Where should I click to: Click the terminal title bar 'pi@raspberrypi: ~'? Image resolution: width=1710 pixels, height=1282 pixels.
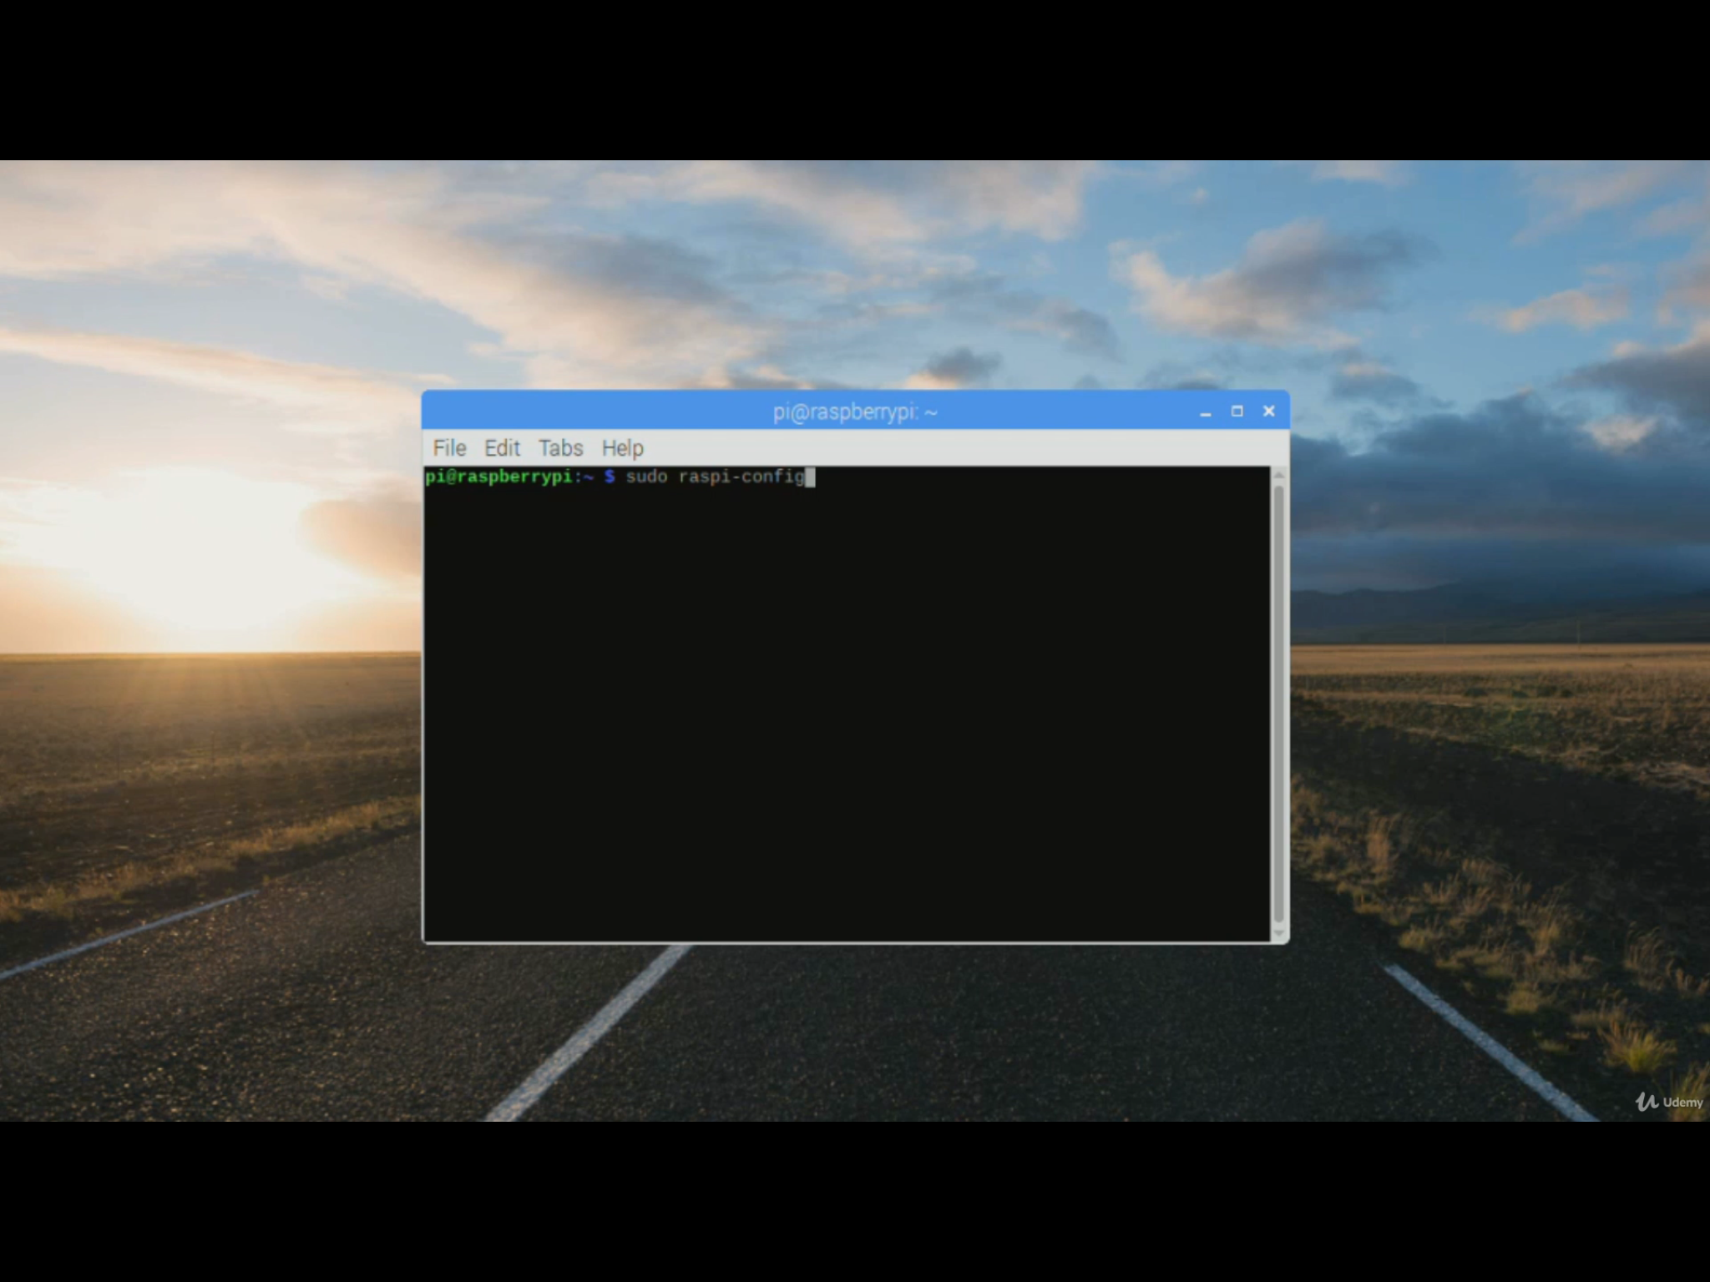tap(855, 411)
